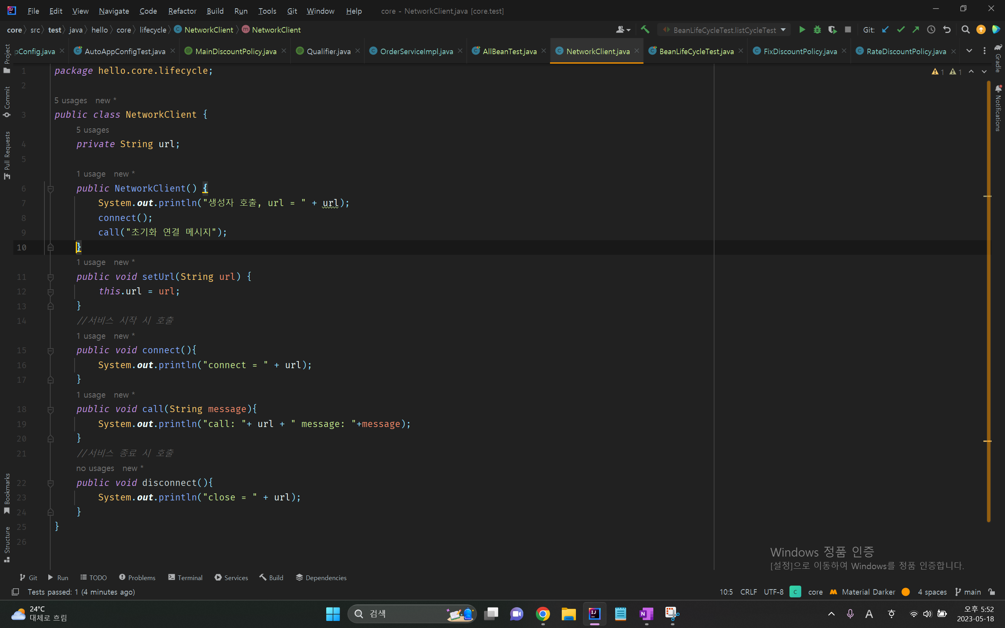Click Material Darker theme in status bar
This screenshot has width=1005, height=628.
[x=868, y=592]
